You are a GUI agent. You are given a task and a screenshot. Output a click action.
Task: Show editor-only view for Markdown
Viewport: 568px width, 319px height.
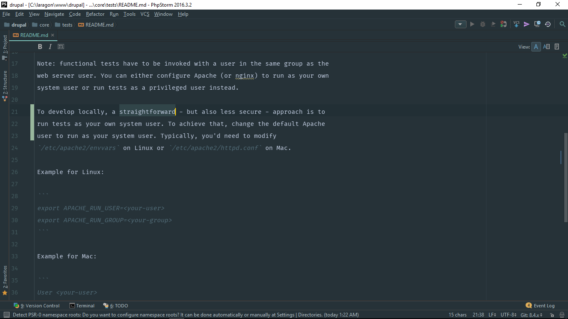(x=536, y=47)
